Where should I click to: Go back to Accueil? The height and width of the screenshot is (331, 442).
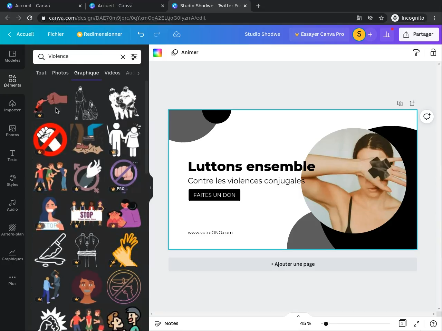(21, 34)
